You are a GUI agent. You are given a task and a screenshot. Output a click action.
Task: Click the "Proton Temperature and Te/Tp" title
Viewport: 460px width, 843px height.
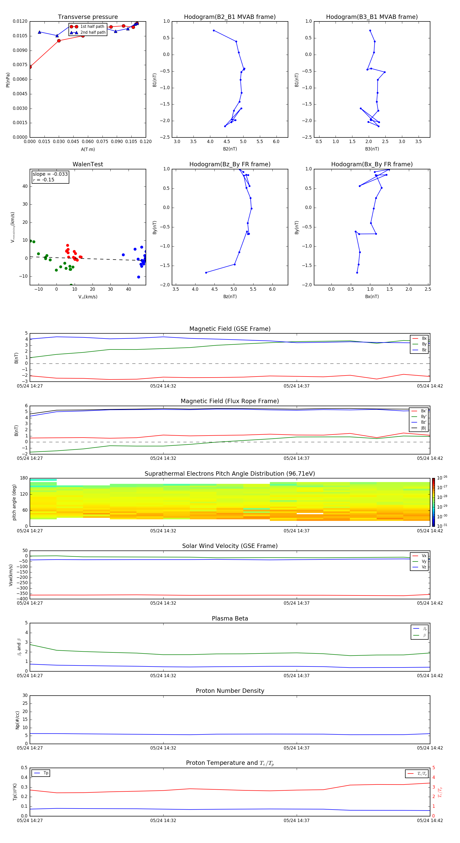coord(230,763)
